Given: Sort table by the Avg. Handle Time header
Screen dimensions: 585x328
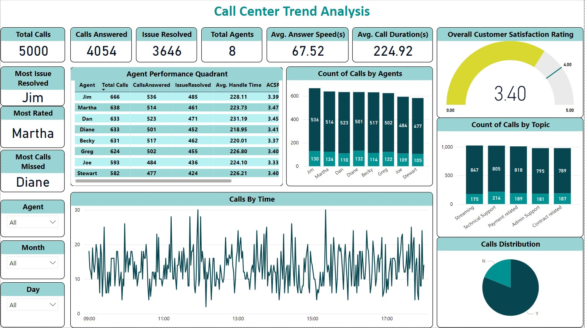Looking at the screenshot, I should point(238,85).
